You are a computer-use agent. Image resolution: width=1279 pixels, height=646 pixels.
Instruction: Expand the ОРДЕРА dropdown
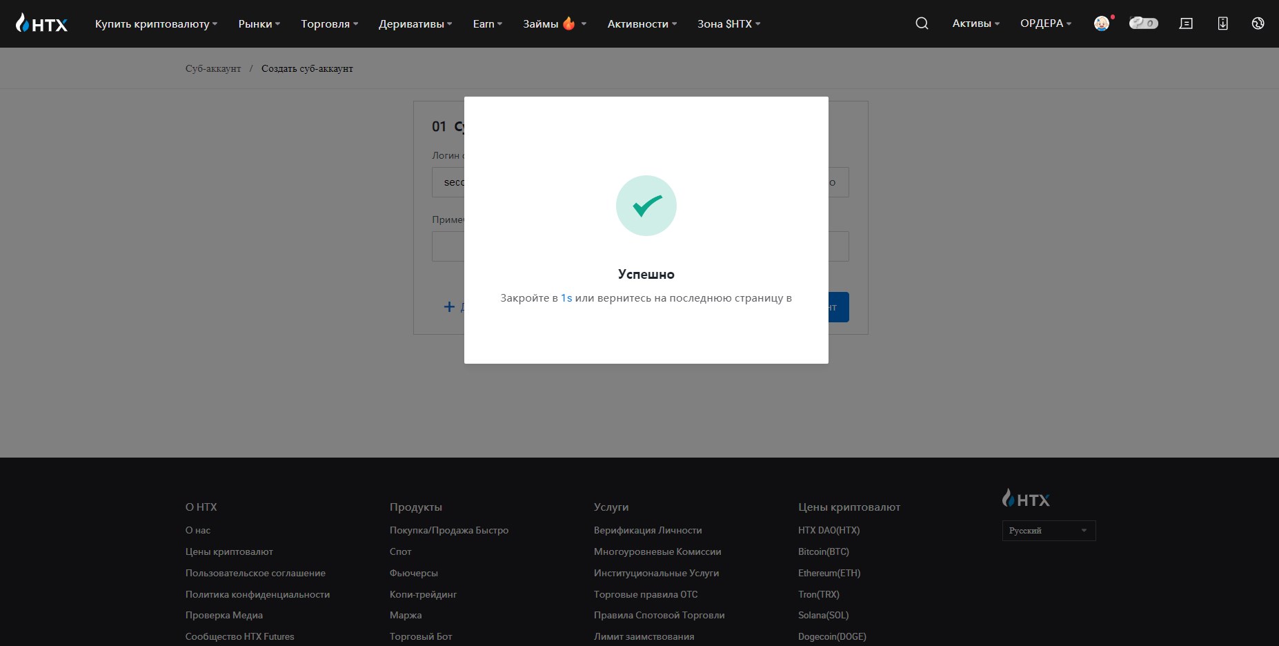click(x=1046, y=23)
